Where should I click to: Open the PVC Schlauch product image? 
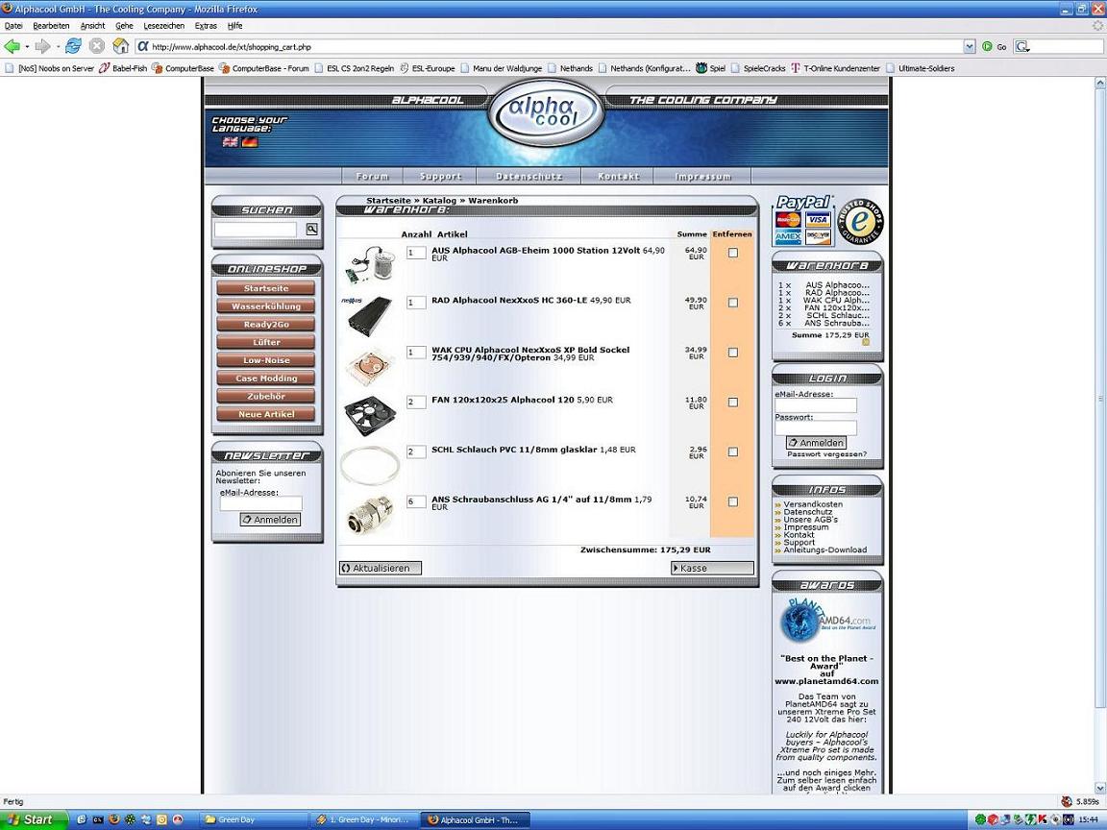tap(370, 466)
